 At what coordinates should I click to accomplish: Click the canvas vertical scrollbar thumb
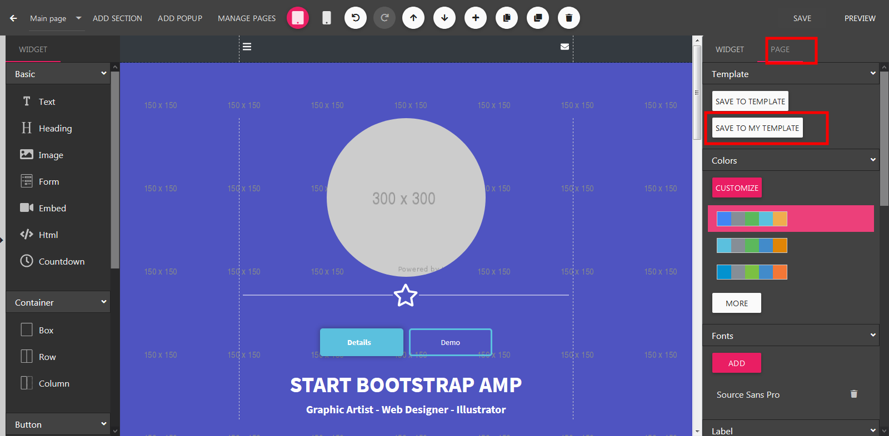(x=697, y=92)
